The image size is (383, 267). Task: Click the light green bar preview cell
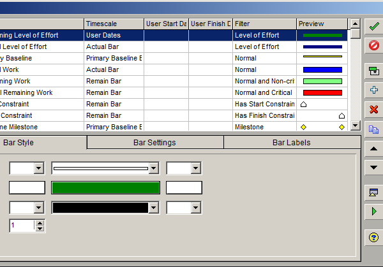coord(322,81)
